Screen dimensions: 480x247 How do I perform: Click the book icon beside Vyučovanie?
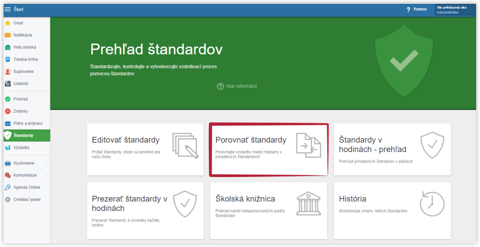[x=8, y=163]
